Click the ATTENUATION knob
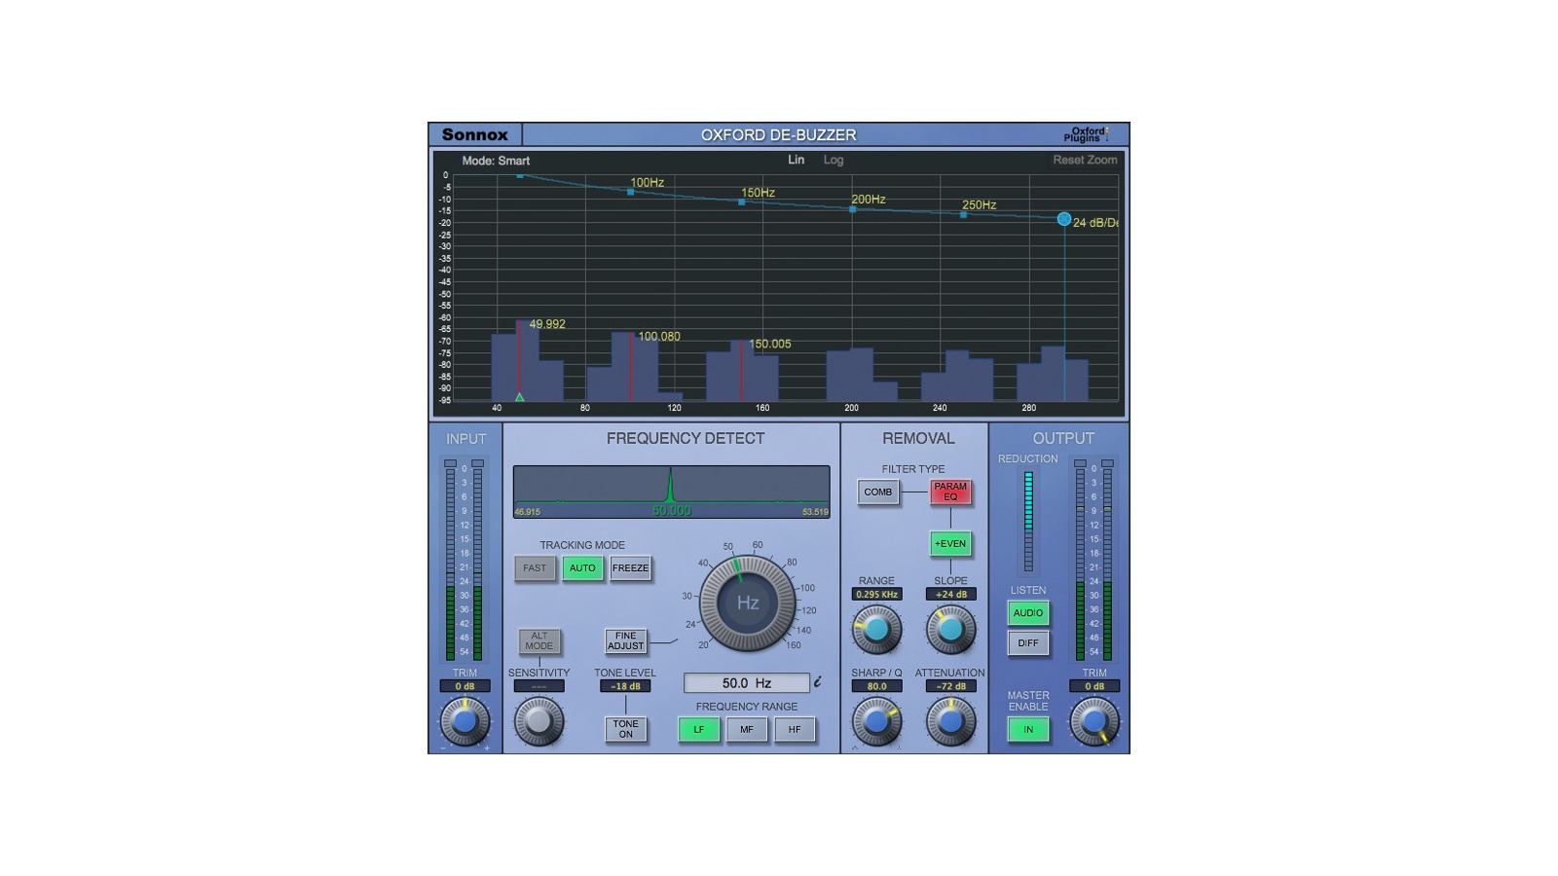This screenshot has width=1558, height=876. click(x=950, y=722)
